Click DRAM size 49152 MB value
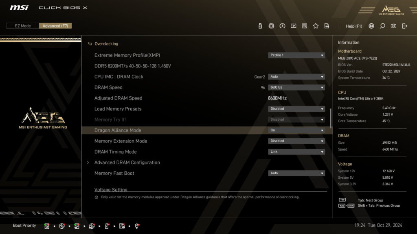 (389, 143)
